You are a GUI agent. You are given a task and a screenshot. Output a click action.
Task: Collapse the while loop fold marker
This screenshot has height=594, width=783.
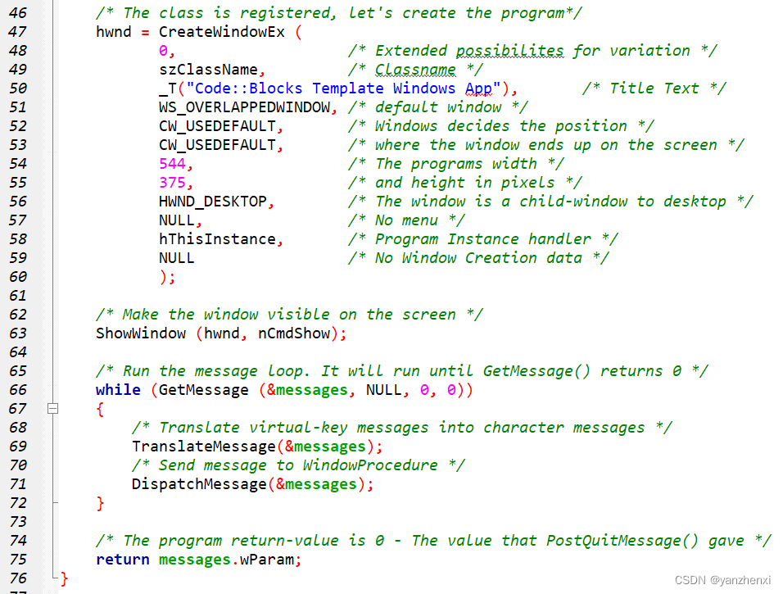52,408
